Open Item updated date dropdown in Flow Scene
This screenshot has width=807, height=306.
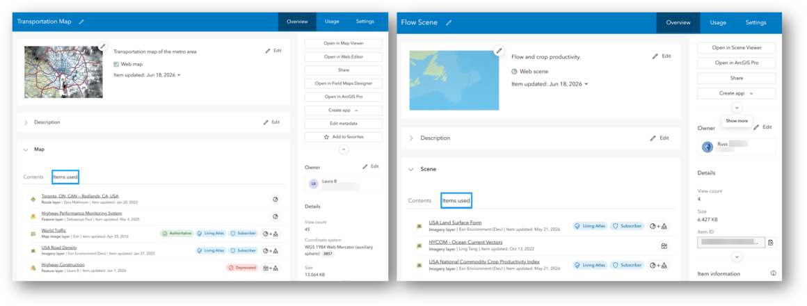click(586, 84)
